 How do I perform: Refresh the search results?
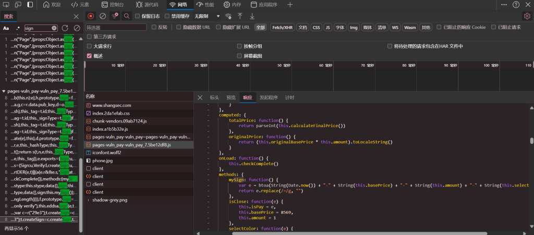point(65,28)
